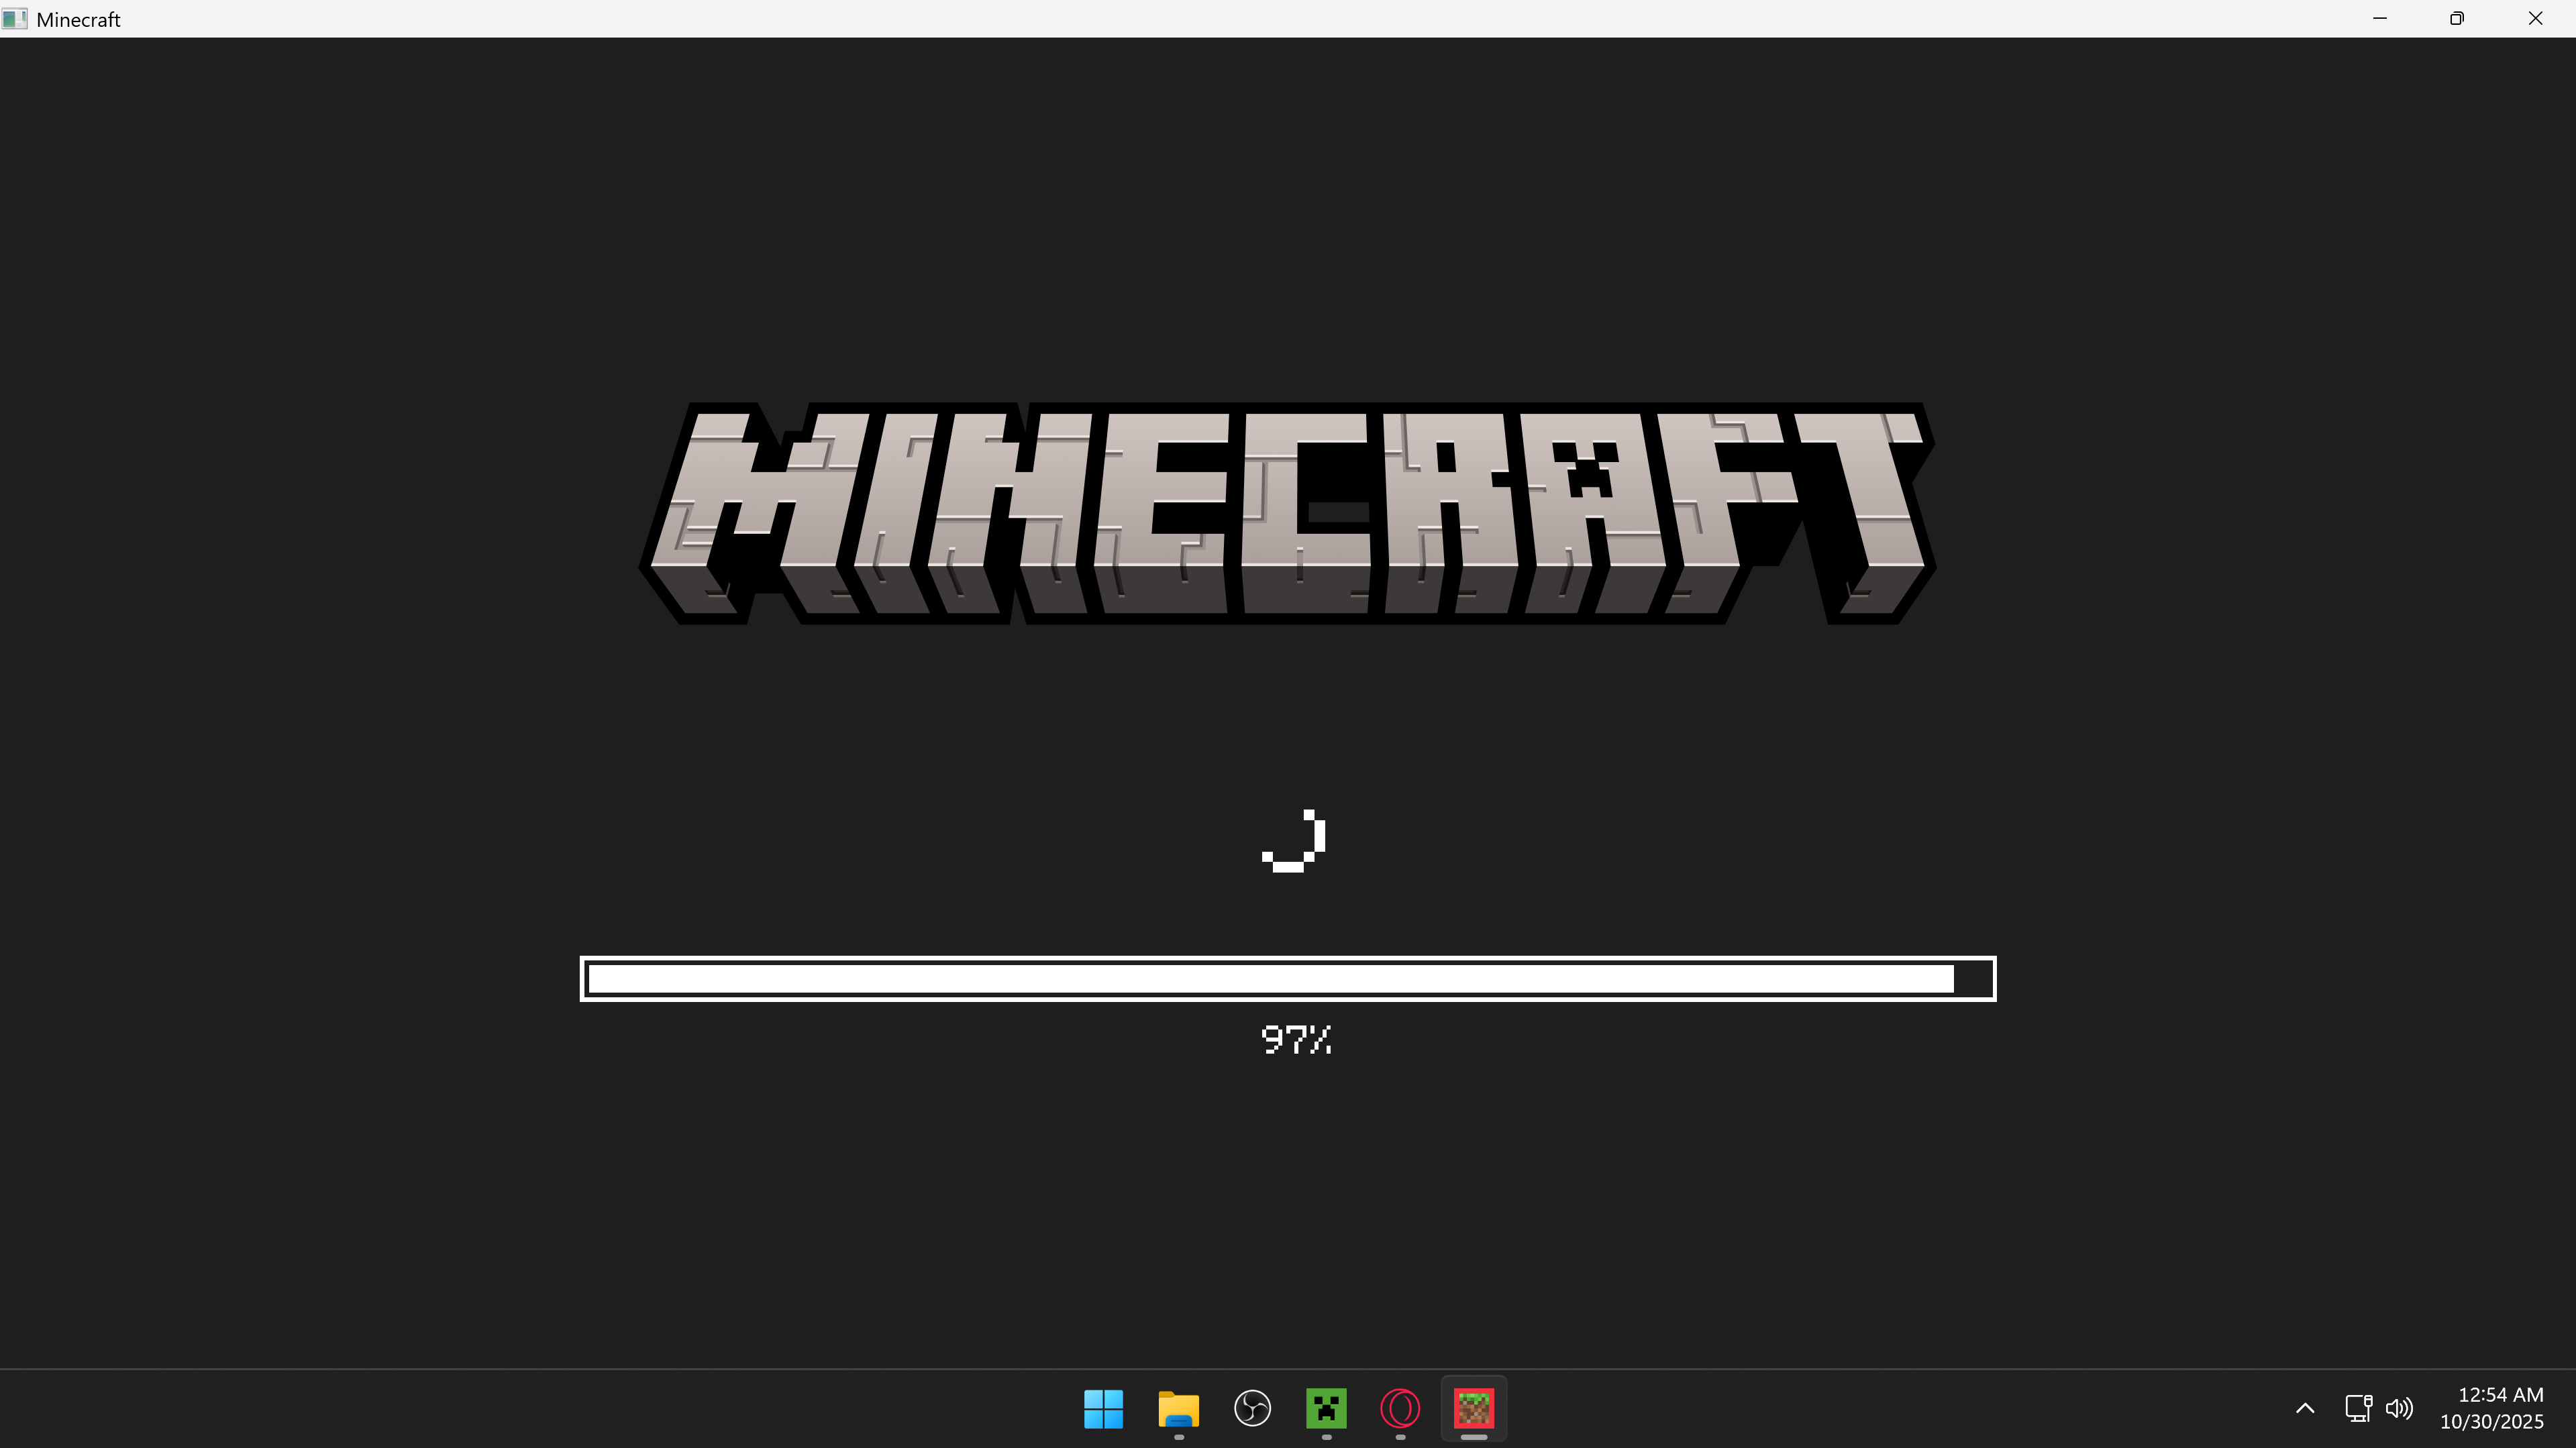Open the network status tray icon
This screenshot has width=2576, height=1448.
click(x=2358, y=1408)
